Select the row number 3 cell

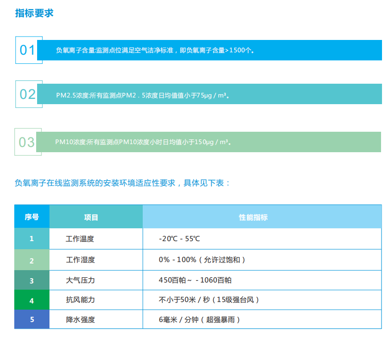(x=31, y=280)
